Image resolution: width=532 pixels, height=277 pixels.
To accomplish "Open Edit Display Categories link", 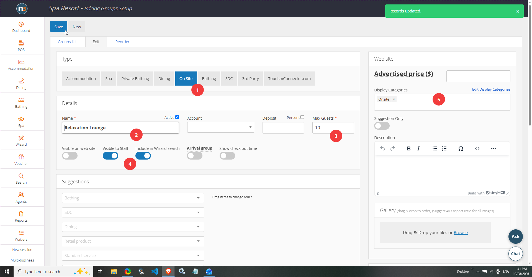I will pos(491,89).
